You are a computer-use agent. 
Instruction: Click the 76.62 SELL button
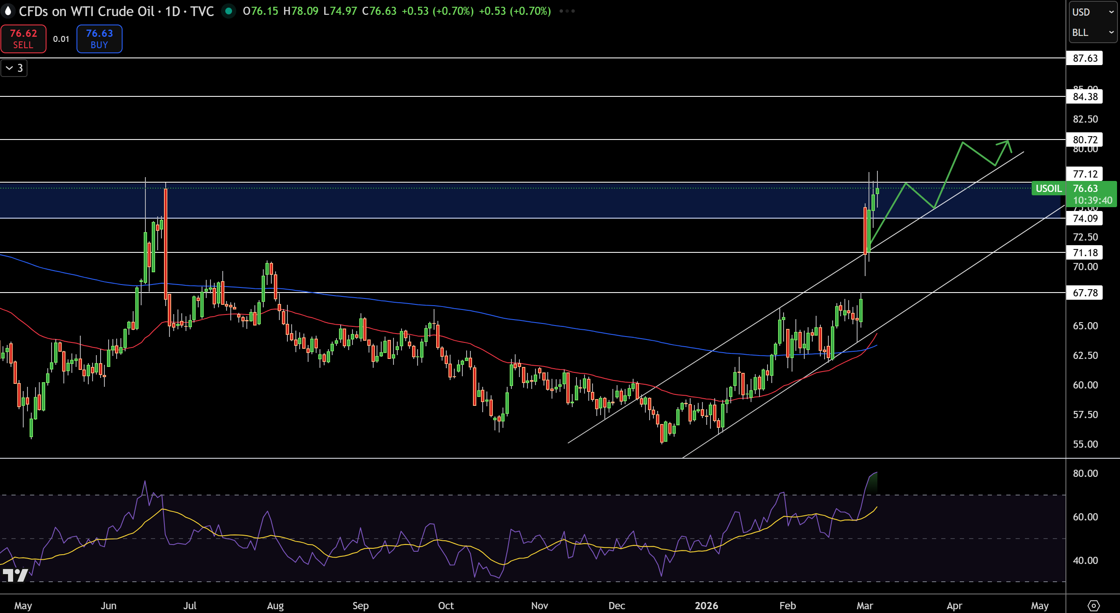coord(24,39)
